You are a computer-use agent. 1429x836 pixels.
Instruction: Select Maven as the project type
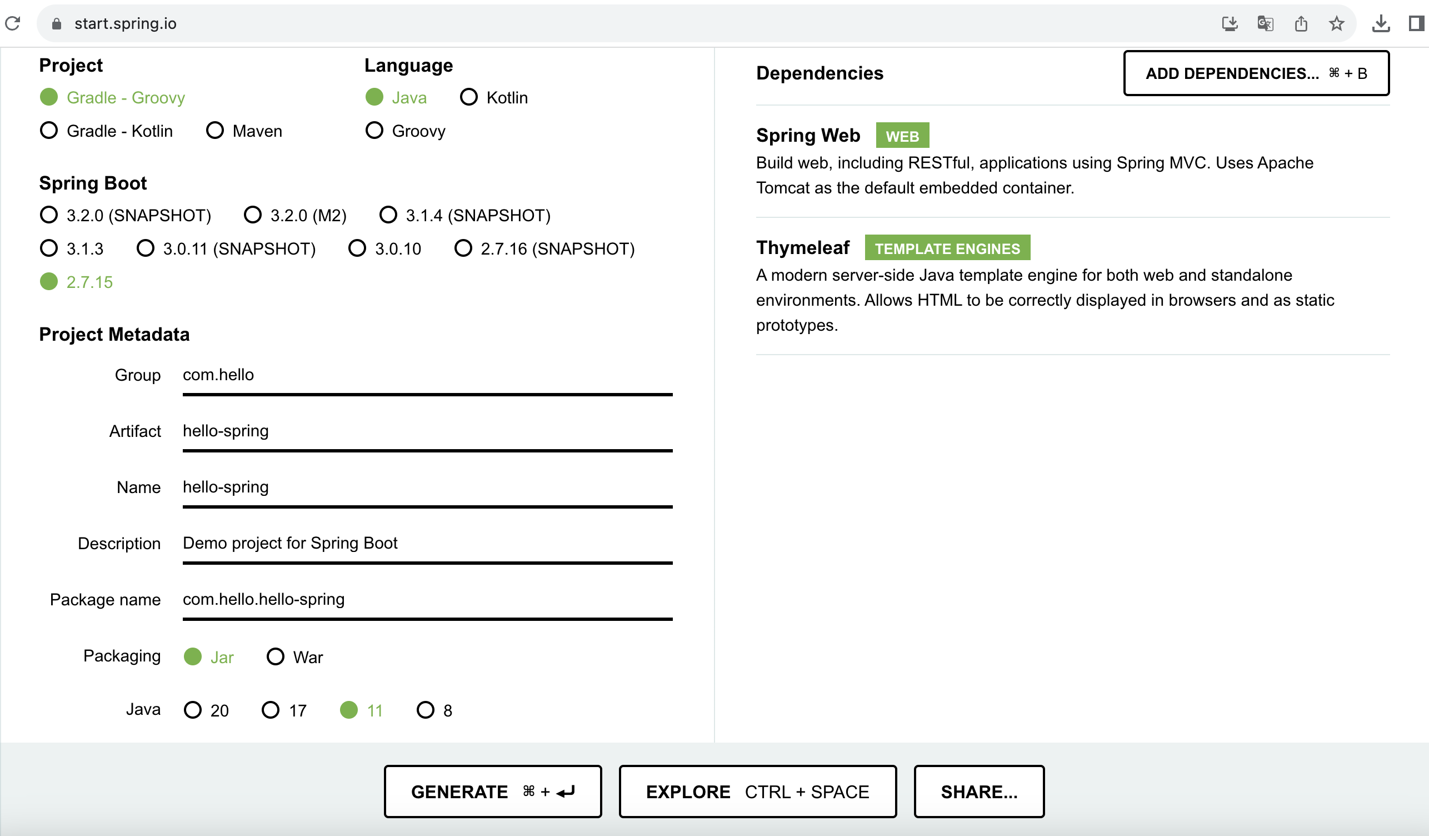pyautogui.click(x=244, y=131)
